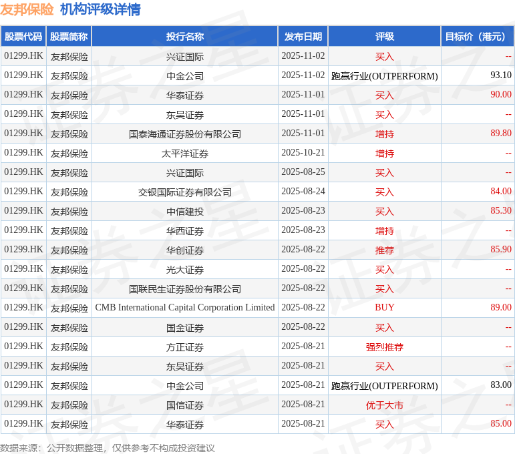Click 中金公司 in the 2025-08-21 row
This screenshot has width=515, height=454.
[185, 386]
